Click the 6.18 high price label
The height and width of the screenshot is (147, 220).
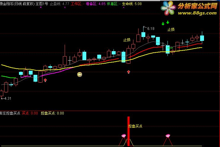pyautogui.click(x=151, y=29)
